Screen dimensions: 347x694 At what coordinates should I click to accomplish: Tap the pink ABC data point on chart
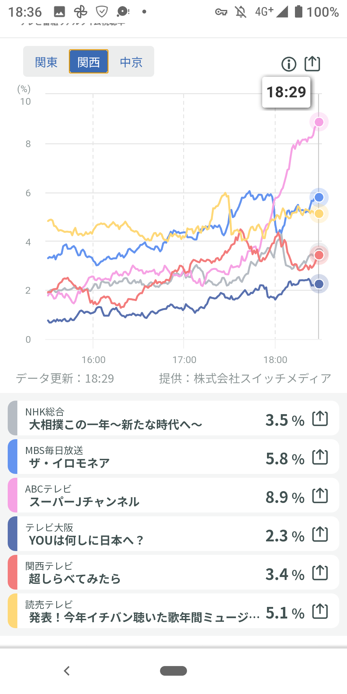pos(319,122)
